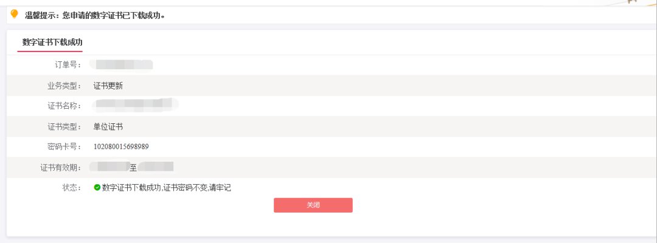
Task: Click the 密码卡号 field label
Action: (x=64, y=146)
